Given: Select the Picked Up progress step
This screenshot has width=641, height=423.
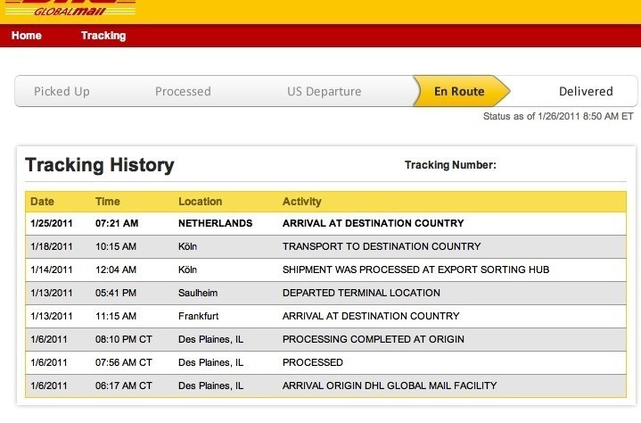Looking at the screenshot, I should tap(62, 91).
